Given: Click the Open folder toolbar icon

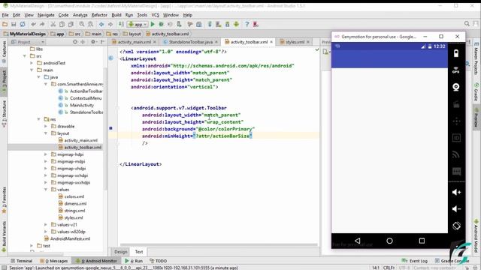Looking at the screenshot, I should tap(5, 24).
